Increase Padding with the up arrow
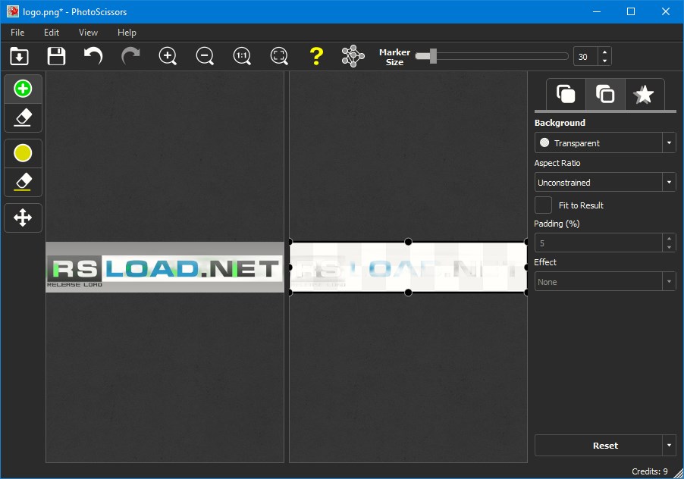This screenshot has height=479, width=684. tap(669, 239)
